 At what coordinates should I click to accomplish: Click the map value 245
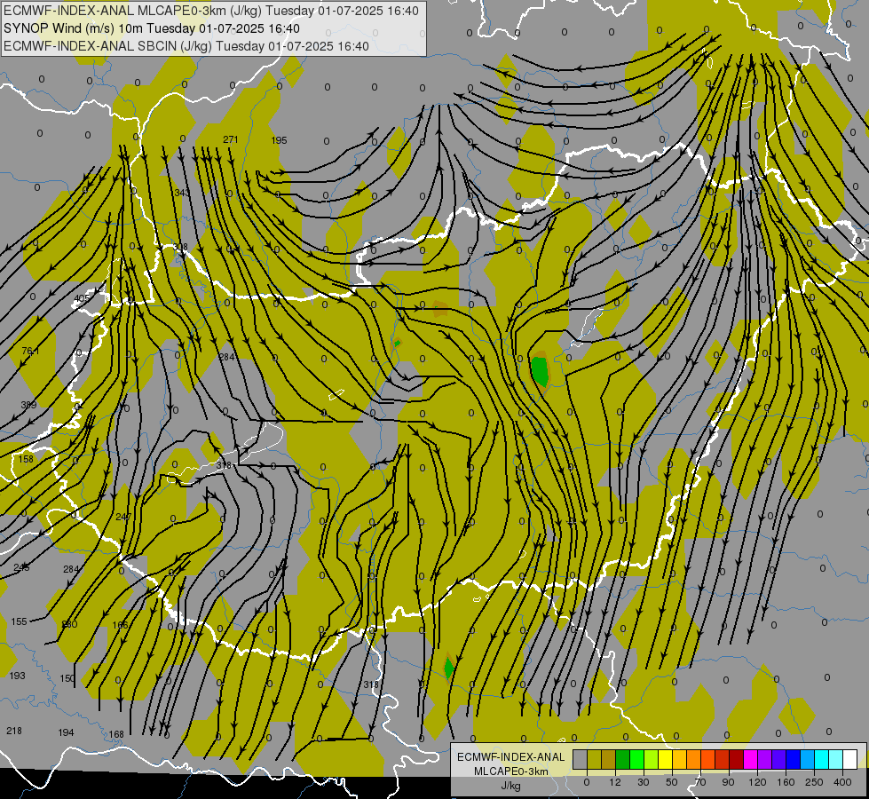click(21, 567)
